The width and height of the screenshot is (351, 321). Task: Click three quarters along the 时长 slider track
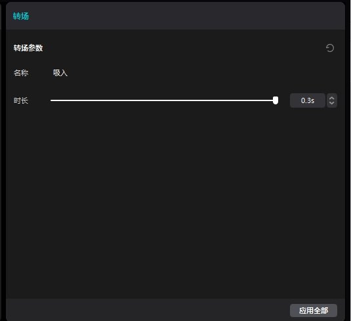(x=219, y=100)
